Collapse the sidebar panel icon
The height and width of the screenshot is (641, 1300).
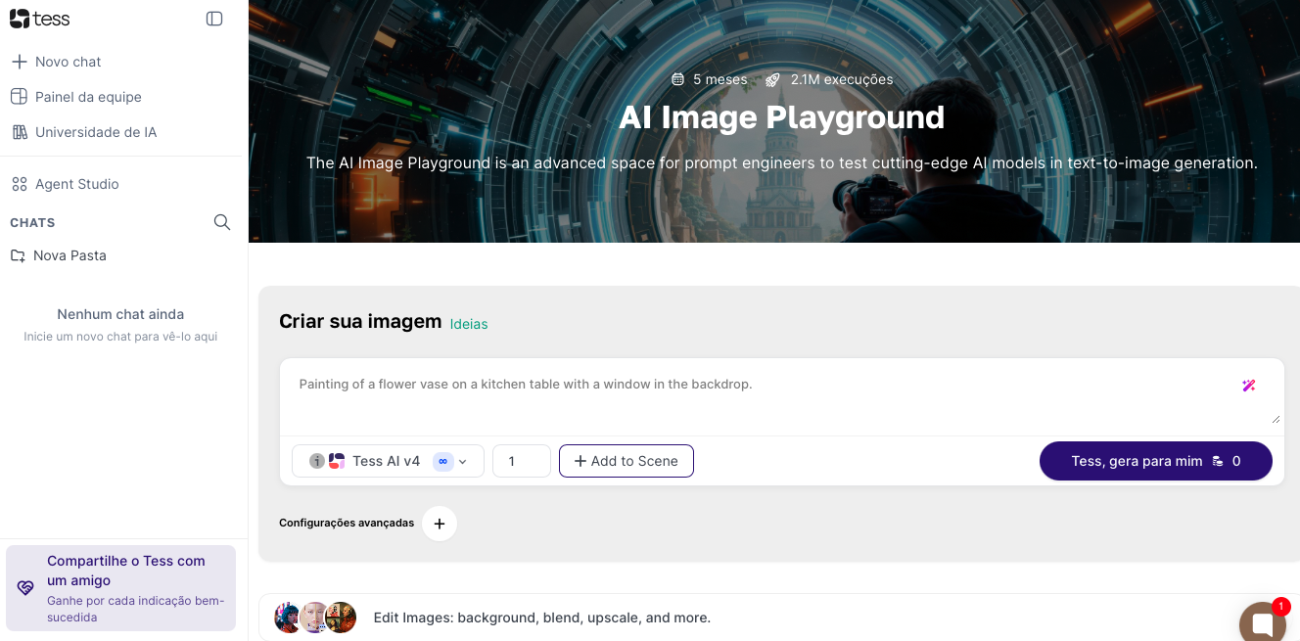(214, 19)
